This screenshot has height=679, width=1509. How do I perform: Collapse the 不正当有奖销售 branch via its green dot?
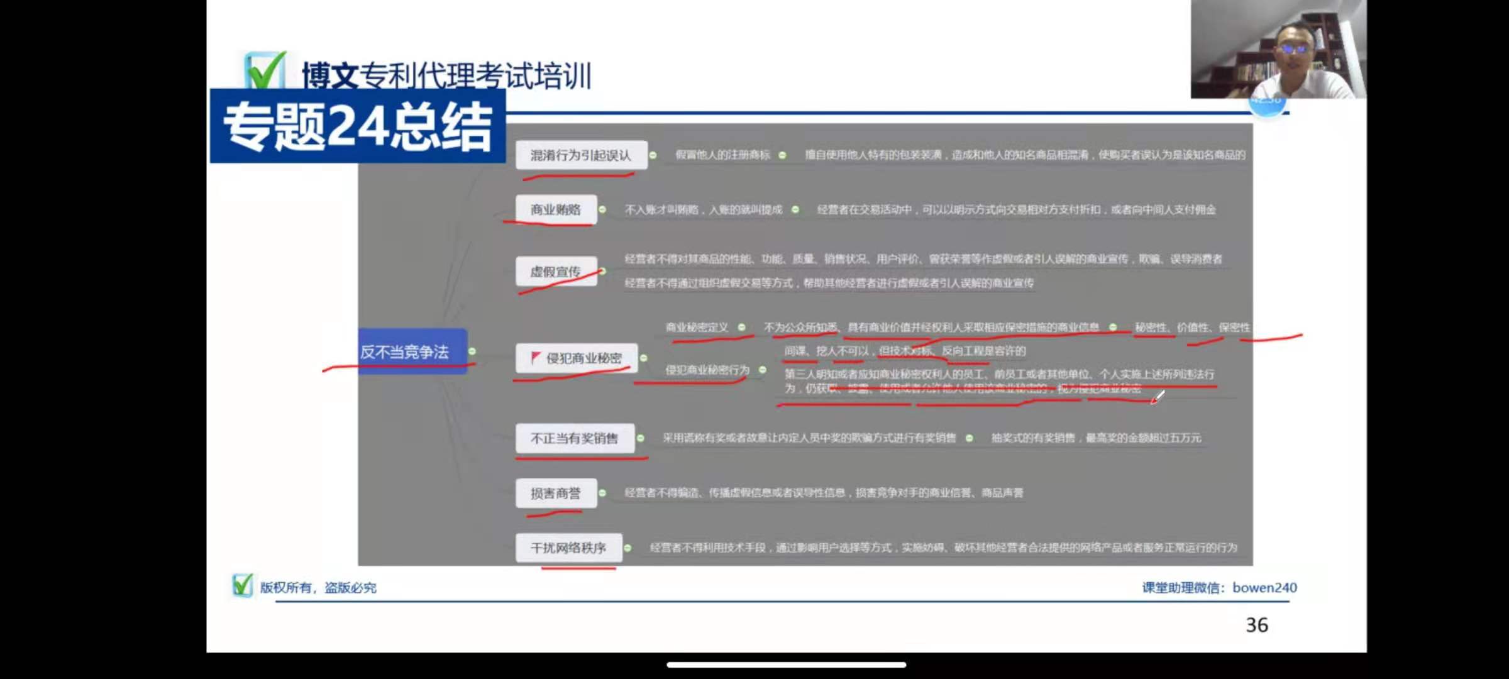click(x=640, y=438)
